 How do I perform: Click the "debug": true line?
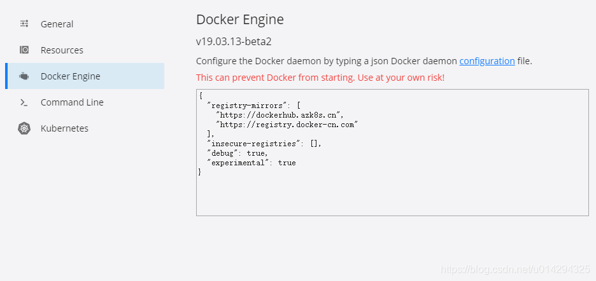(x=238, y=153)
